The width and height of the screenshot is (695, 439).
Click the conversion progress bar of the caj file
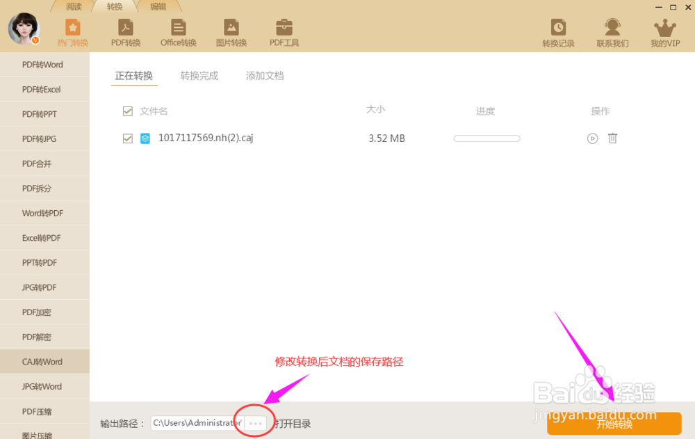[x=486, y=138]
